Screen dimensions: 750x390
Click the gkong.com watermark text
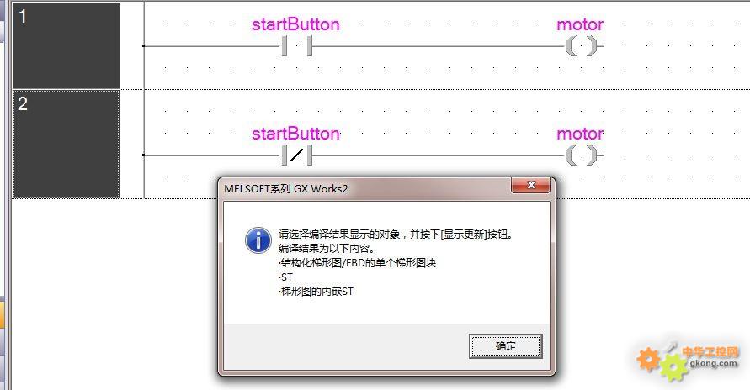(714, 363)
